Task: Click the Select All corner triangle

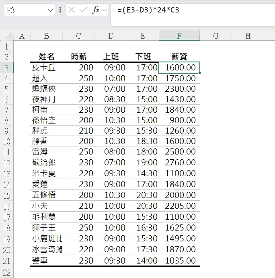Action: 8,36
